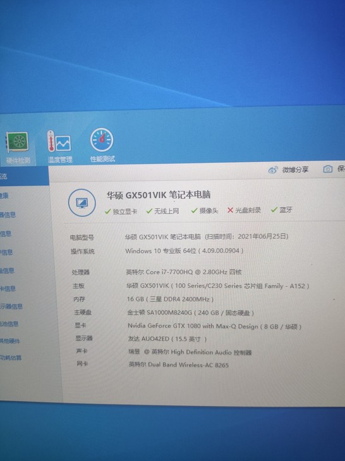Open the 硬件检测 hardware detection icon

pyautogui.click(x=18, y=147)
